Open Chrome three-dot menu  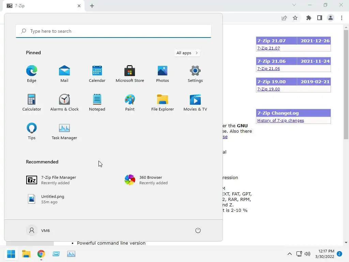pyautogui.click(x=342, y=18)
